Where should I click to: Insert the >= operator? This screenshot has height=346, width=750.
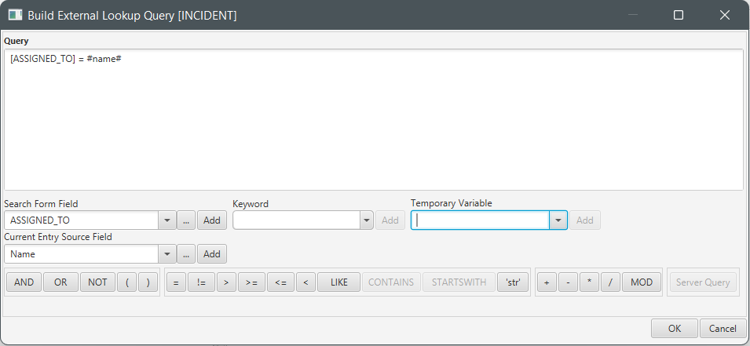coord(251,282)
